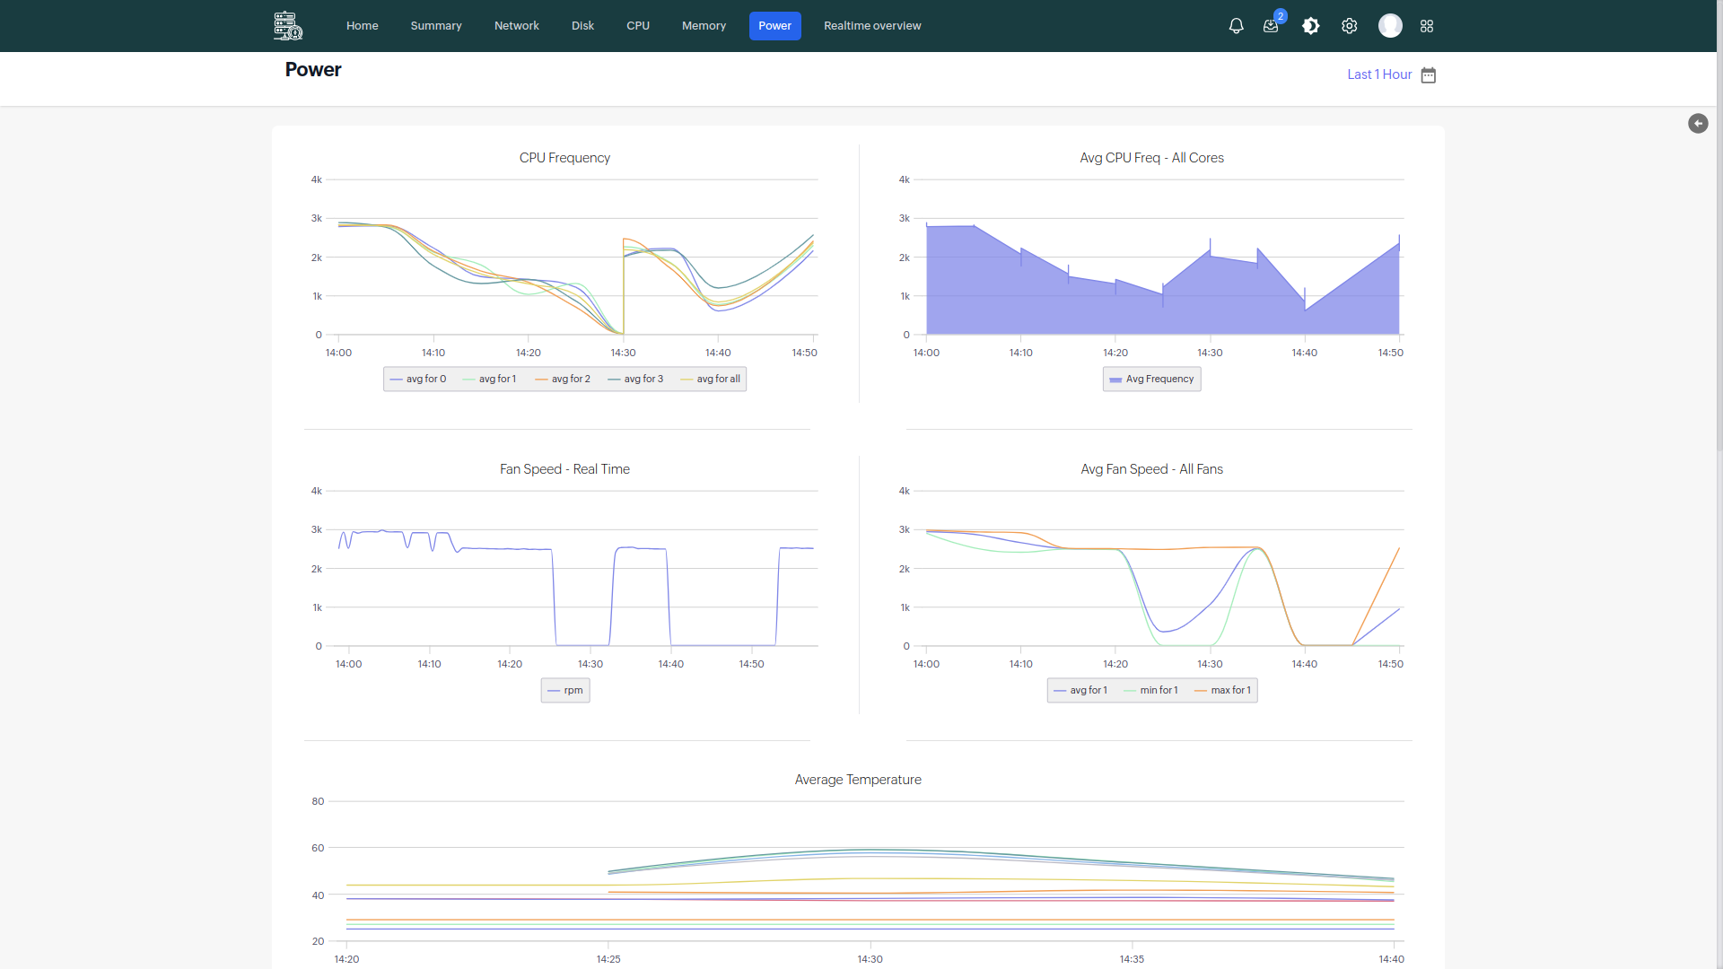Toggle the Avg Frequency legend item
The image size is (1723, 969).
pyautogui.click(x=1152, y=379)
